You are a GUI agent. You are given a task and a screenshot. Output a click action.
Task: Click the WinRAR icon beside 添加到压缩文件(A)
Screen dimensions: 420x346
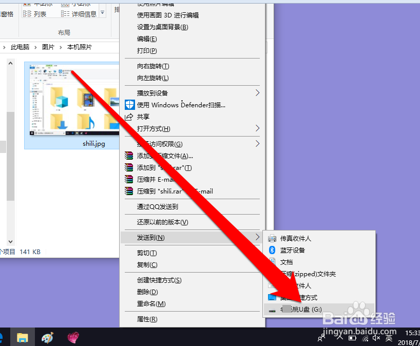[128, 156]
